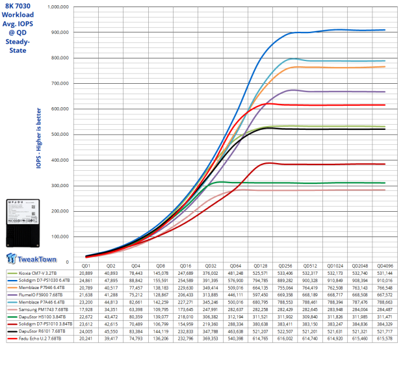
Task: Select DapuStor H5100 3.84TB legend entry
Action: point(40,317)
